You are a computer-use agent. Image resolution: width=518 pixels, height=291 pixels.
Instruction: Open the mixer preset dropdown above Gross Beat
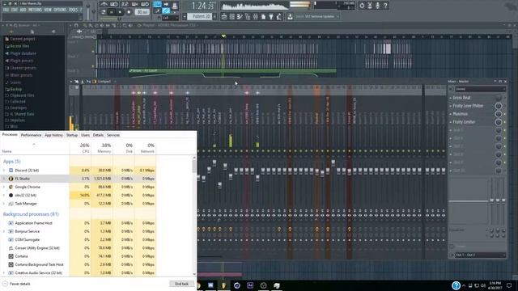coord(480,89)
